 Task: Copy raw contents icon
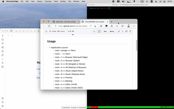pos(126,31)
